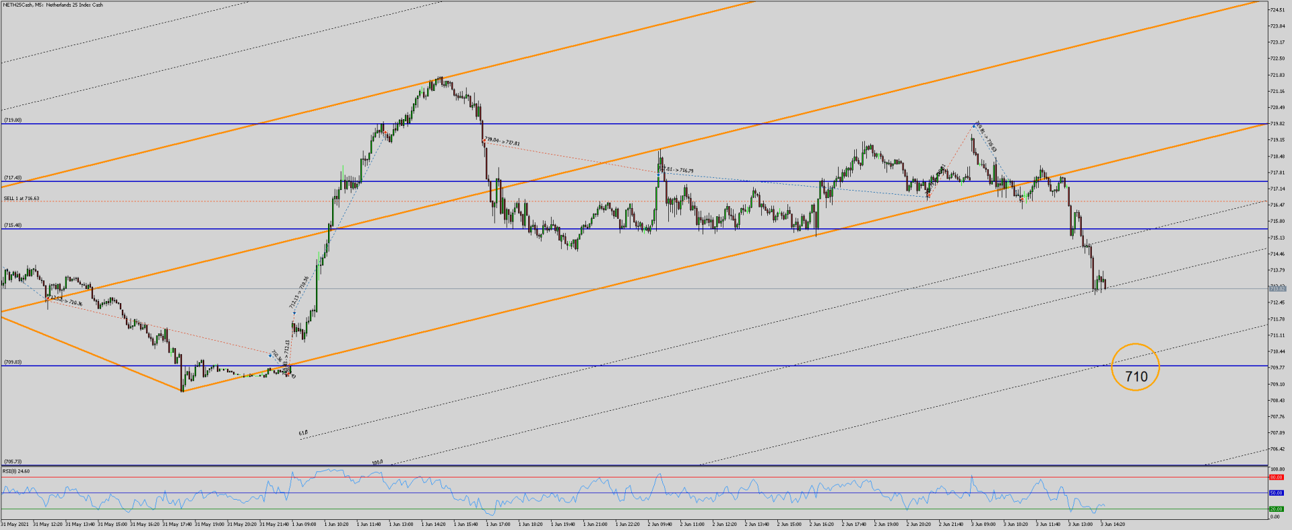Image resolution: width=1292 pixels, height=530 pixels.
Task: Click 1 Jun 14:20 on the time axis
Action: click(433, 523)
